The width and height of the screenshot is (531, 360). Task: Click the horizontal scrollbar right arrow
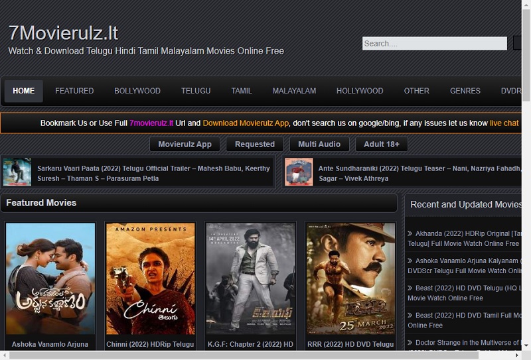click(x=517, y=355)
